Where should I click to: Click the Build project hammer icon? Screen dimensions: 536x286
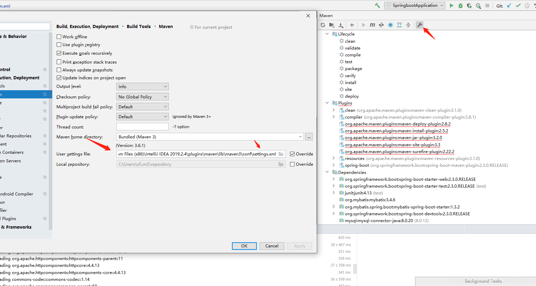[x=377, y=5]
